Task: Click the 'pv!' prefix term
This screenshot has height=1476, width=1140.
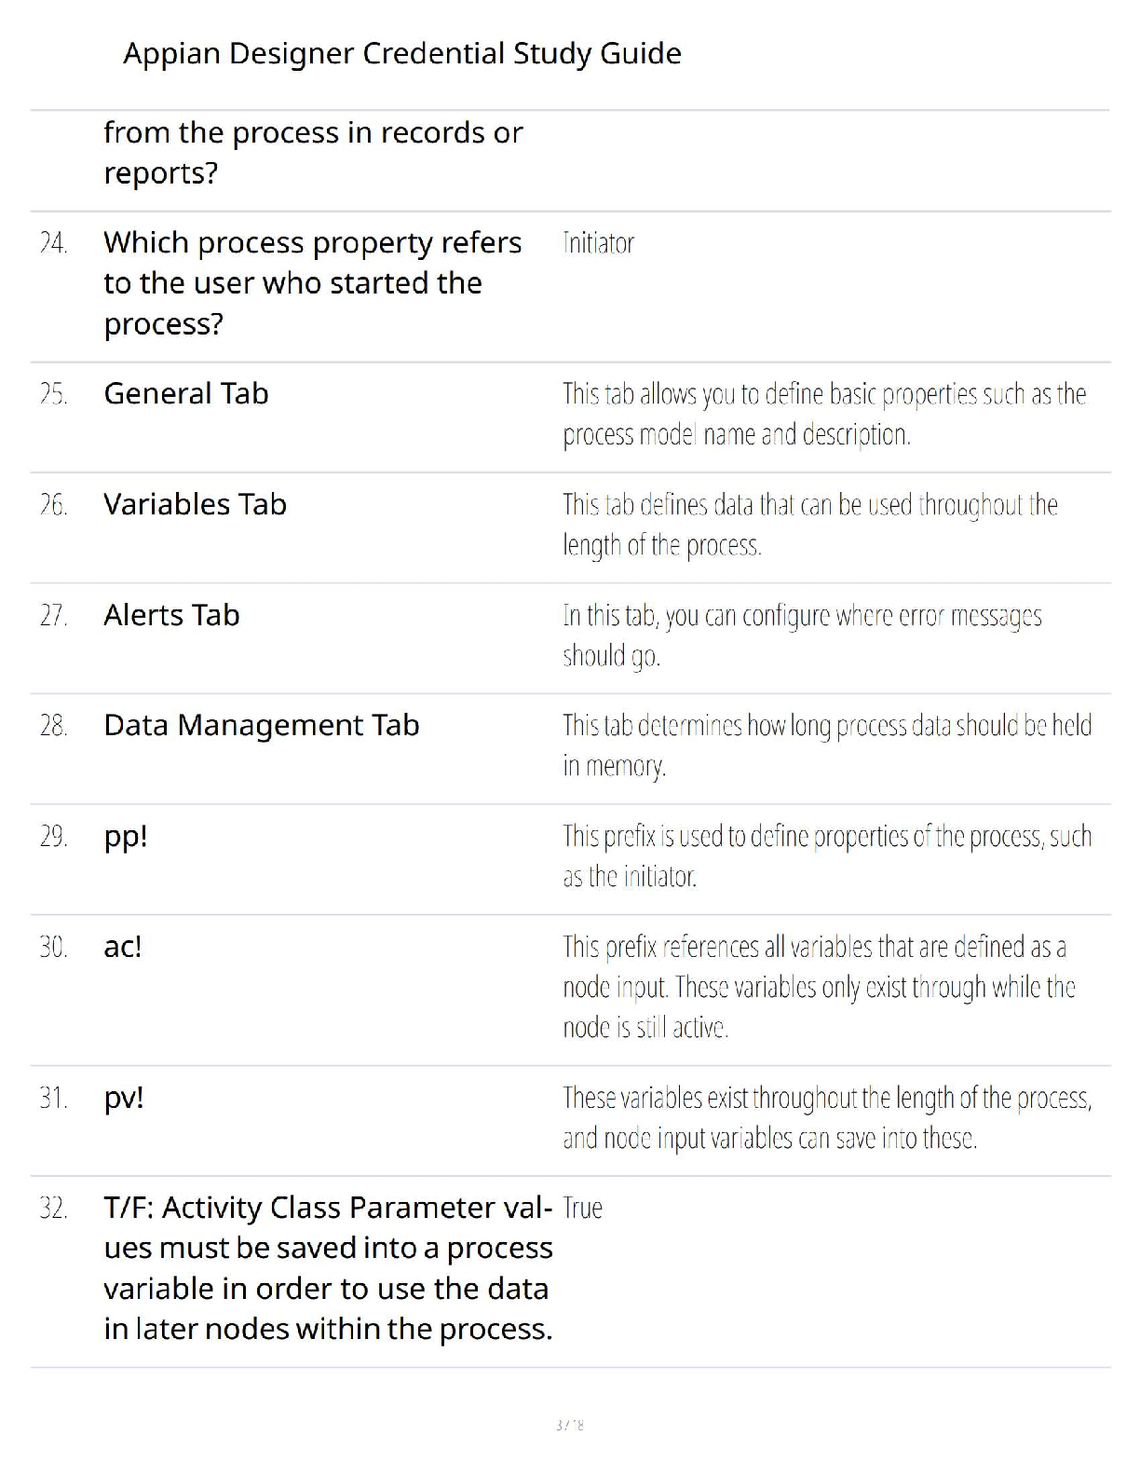Action: [124, 1099]
